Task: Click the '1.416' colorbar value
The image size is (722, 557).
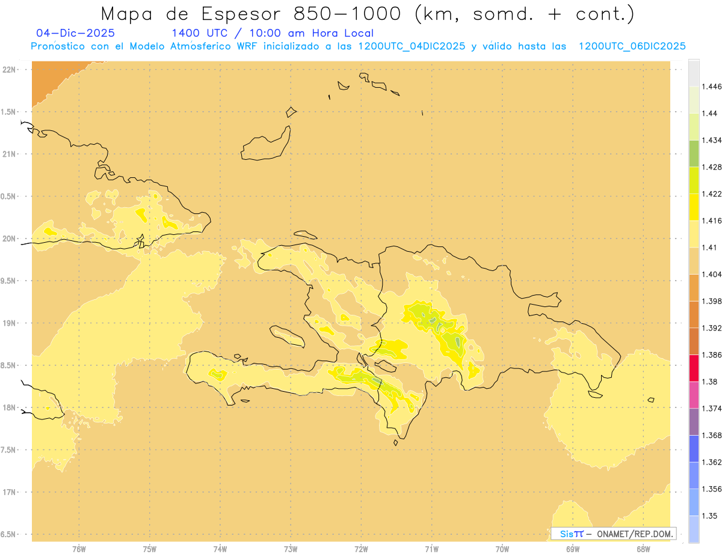Action: (711, 221)
